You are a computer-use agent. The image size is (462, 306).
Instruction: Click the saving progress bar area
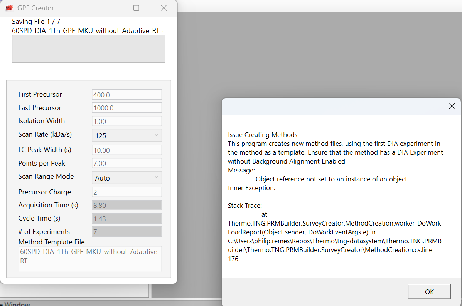point(89,49)
